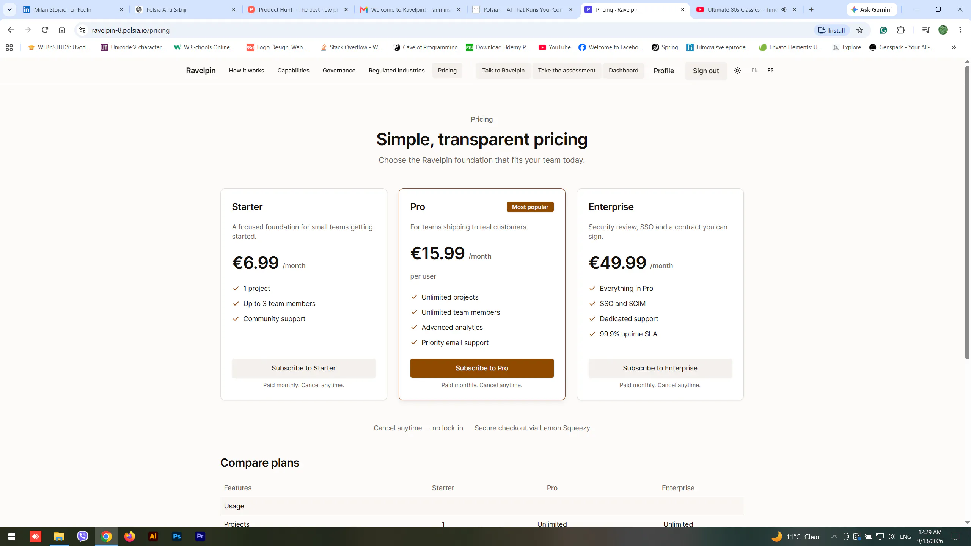
Task: Switch to the Product Hunt tab
Action: pos(298,9)
